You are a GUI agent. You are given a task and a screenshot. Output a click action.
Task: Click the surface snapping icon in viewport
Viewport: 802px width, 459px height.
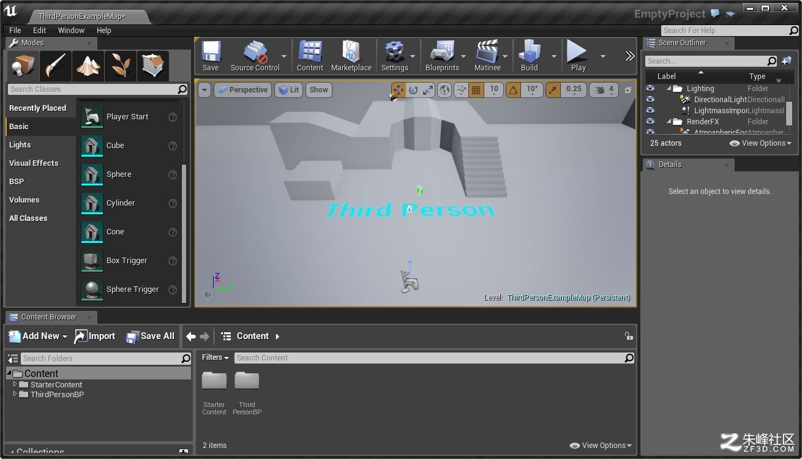click(461, 90)
